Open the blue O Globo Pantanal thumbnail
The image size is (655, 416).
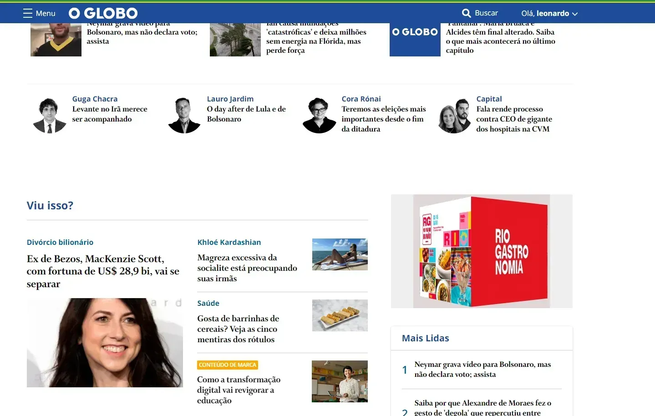tap(415, 40)
